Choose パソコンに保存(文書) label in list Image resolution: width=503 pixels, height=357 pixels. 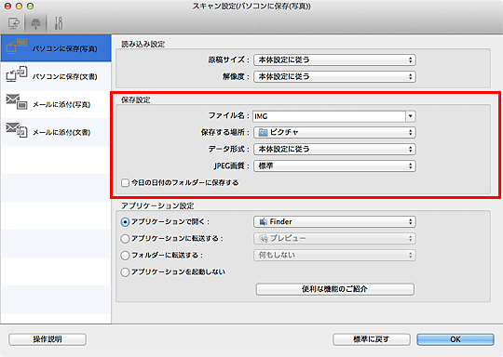[65, 76]
